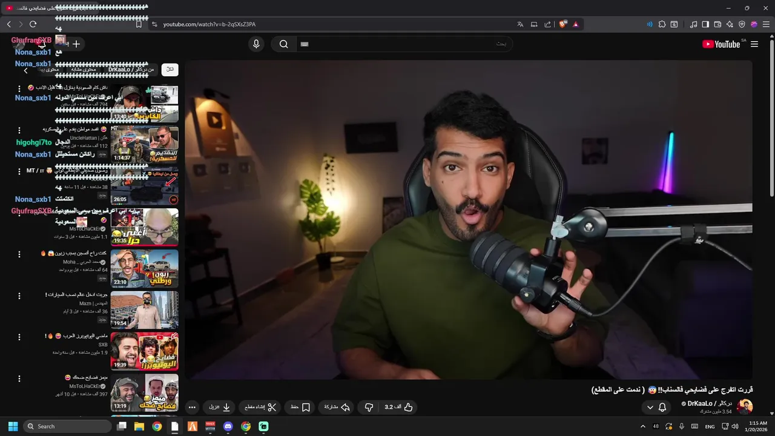The image size is (775, 436).
Task: Open options menu for the 13:40 video
Action: click(x=19, y=89)
